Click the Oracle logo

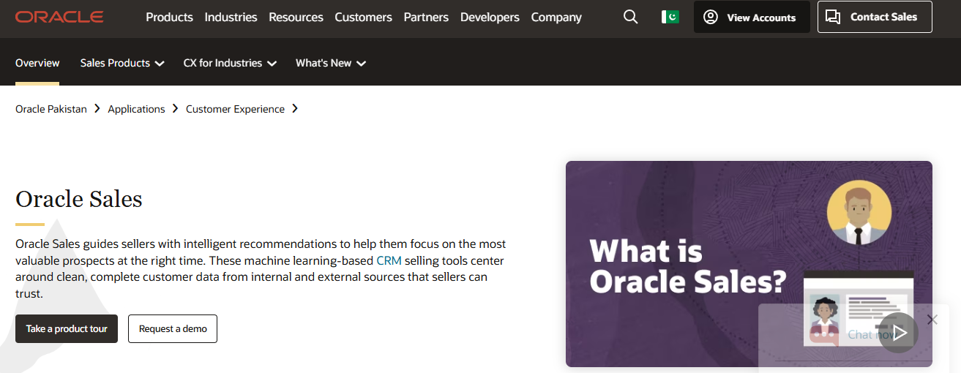59,17
